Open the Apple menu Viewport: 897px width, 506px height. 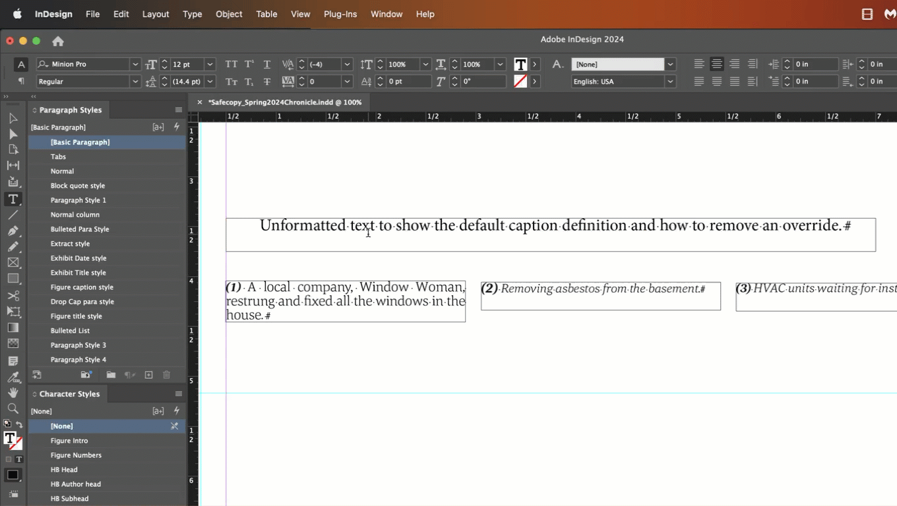click(17, 14)
